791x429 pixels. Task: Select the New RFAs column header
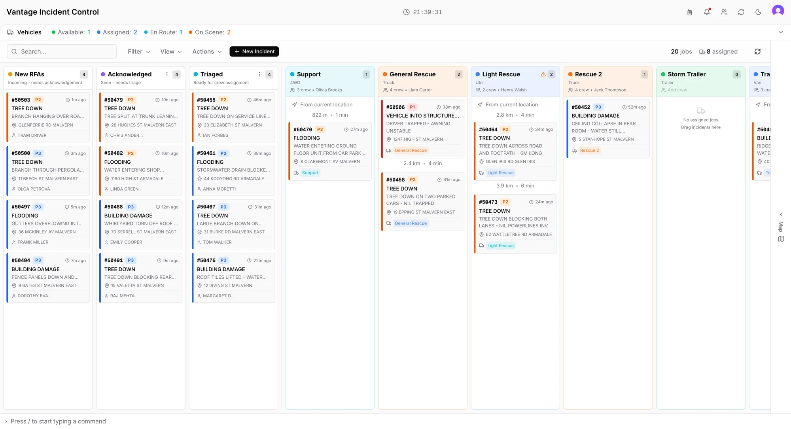(48, 78)
